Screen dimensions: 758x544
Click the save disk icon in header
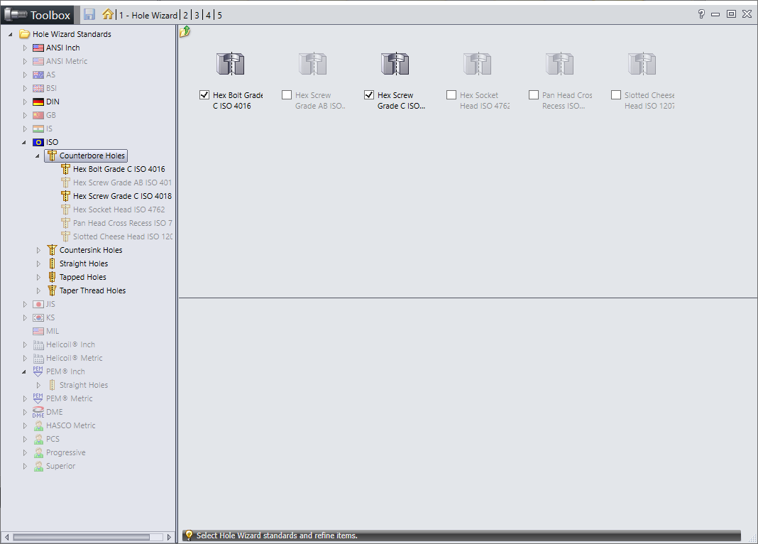(x=89, y=14)
